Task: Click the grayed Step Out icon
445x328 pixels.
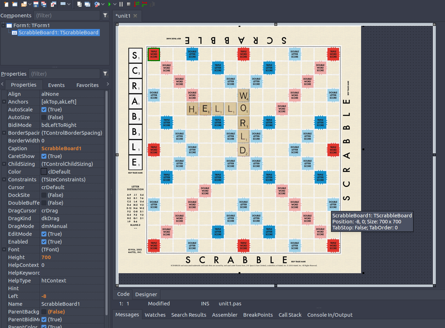Action: (152, 4)
